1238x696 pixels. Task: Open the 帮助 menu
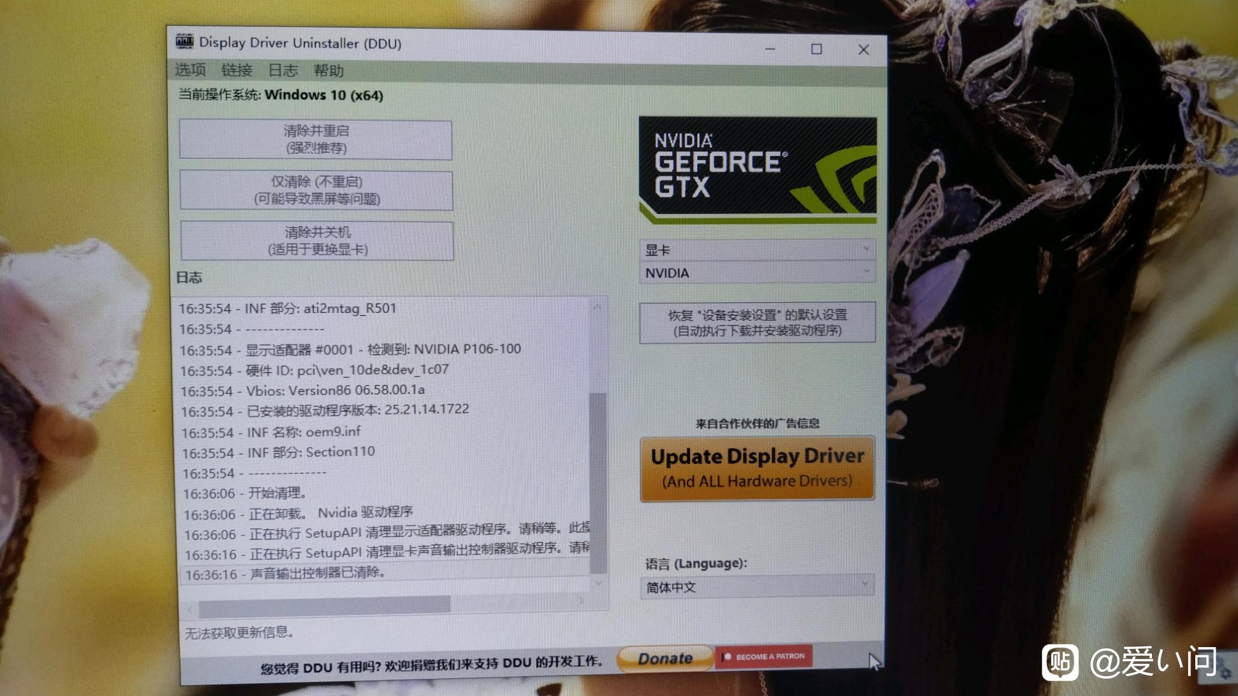[x=329, y=71]
